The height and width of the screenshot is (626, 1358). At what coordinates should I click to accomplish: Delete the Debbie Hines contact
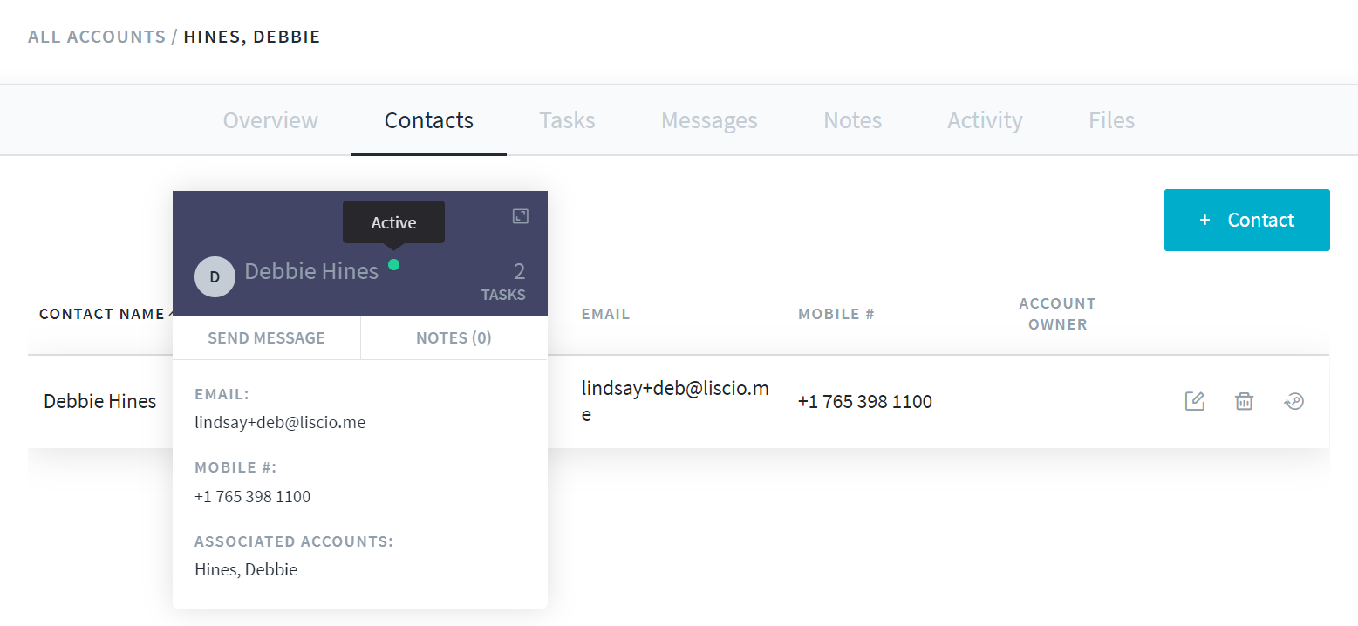[x=1244, y=401]
